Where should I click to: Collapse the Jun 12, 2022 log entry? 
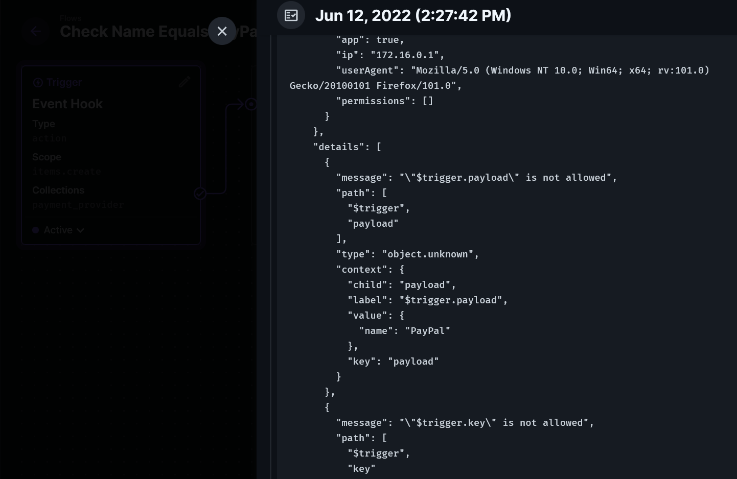[x=413, y=15]
